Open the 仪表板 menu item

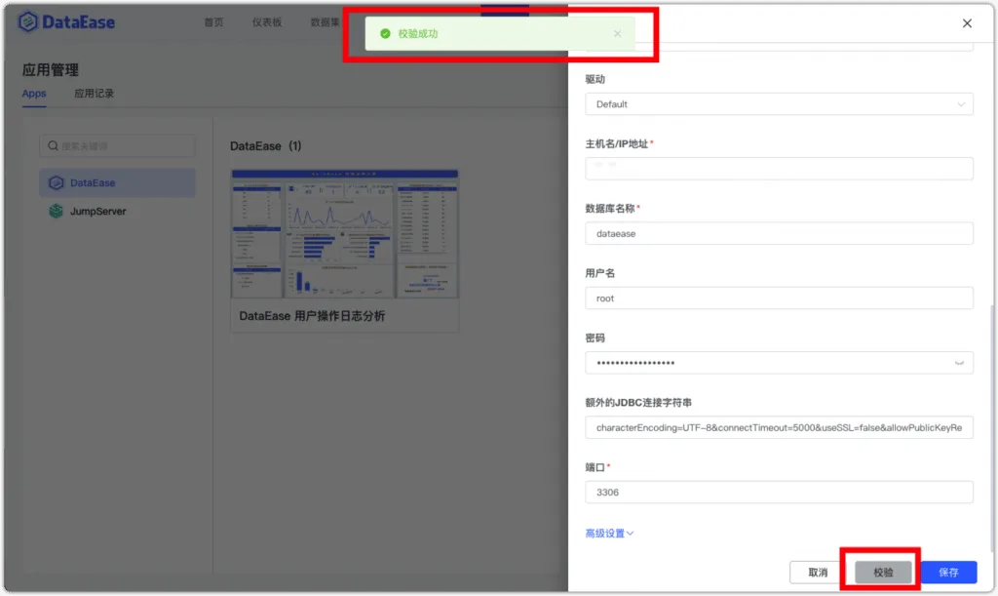coord(267,22)
